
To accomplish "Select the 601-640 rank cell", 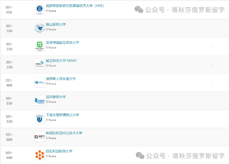I will [9, 155].
